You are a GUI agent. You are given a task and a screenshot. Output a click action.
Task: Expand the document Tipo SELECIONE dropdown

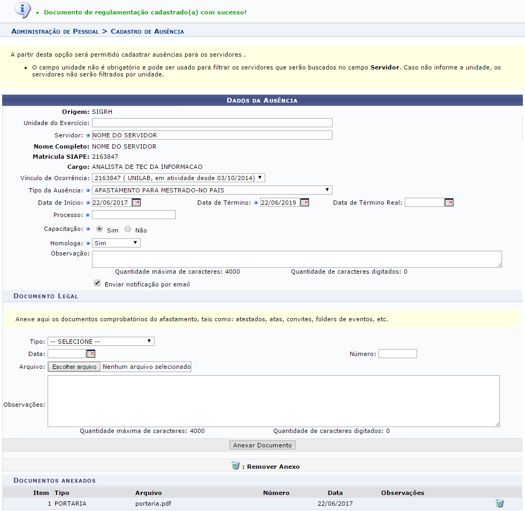click(101, 341)
